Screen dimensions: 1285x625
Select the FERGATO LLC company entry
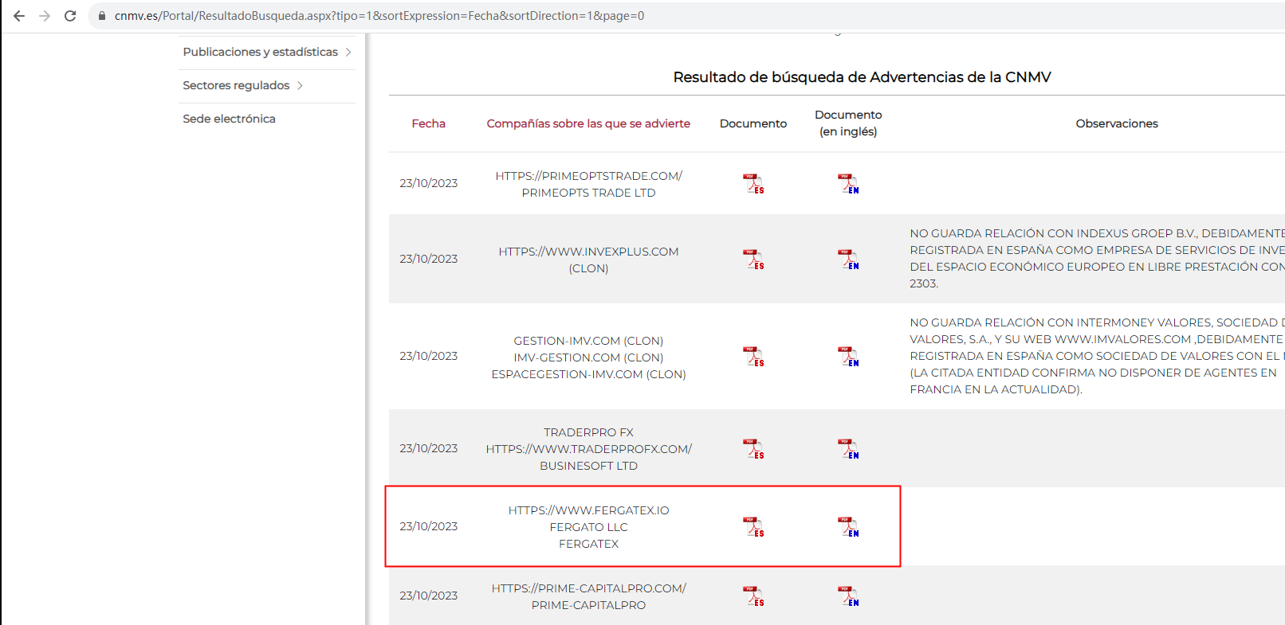click(588, 527)
